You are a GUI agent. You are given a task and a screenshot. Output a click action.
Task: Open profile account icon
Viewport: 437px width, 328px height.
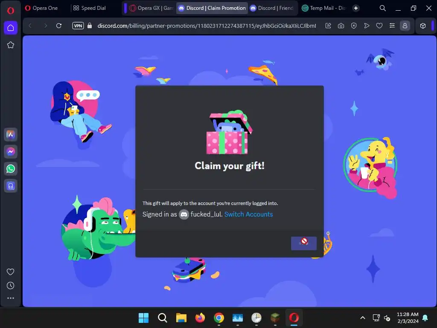[405, 26]
